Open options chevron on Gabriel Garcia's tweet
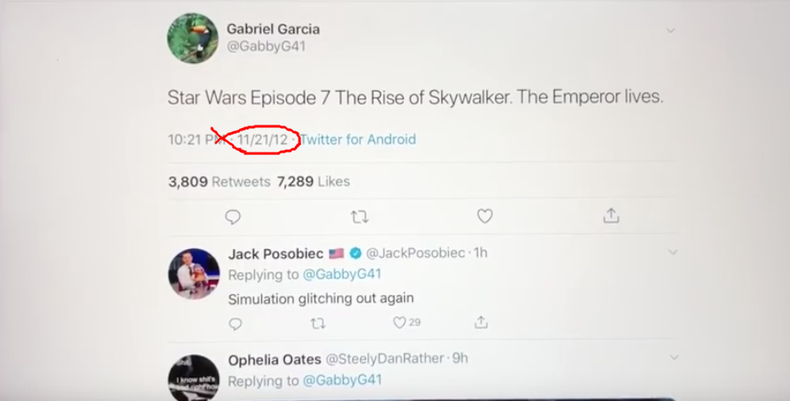This screenshot has height=401, width=790. pos(670,31)
